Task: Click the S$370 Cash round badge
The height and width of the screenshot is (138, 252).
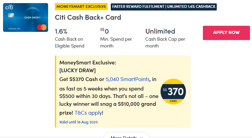Action: (173, 91)
